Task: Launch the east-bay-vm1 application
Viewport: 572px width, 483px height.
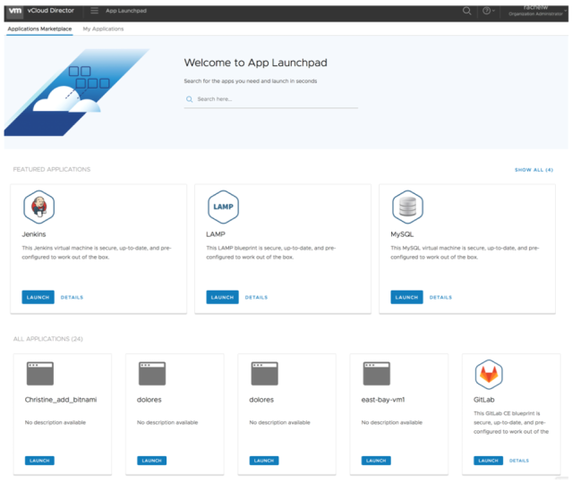Action: point(376,461)
